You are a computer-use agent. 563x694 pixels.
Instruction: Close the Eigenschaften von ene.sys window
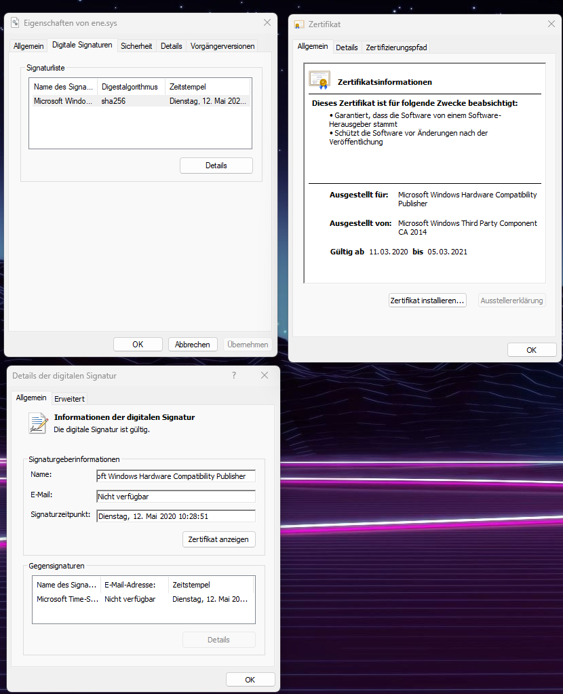pos(267,22)
